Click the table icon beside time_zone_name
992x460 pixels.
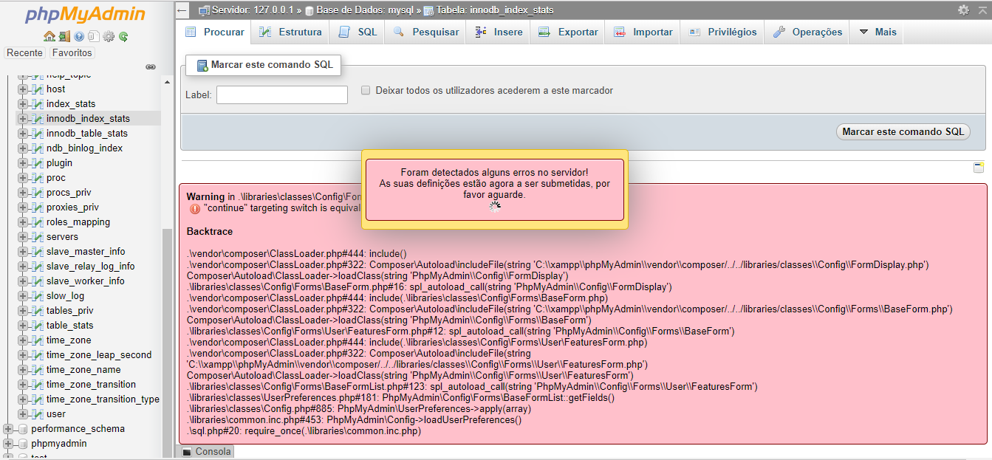coord(37,369)
